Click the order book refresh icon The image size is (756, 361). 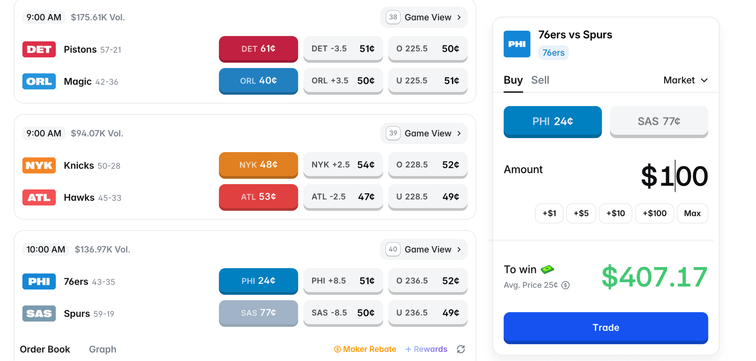click(461, 349)
